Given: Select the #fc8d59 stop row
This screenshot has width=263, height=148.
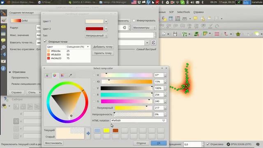Looking at the screenshot, I should click(69, 55).
